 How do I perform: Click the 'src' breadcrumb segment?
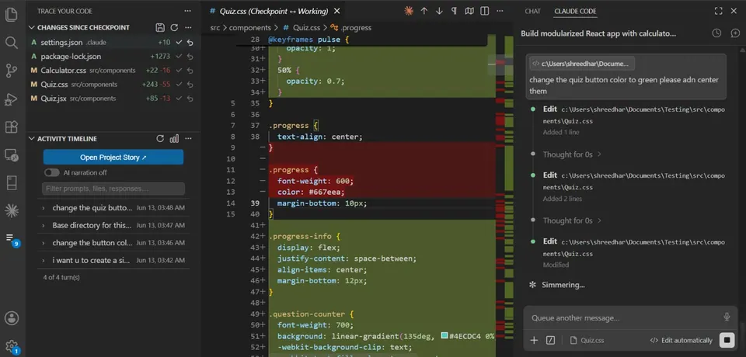[215, 28]
